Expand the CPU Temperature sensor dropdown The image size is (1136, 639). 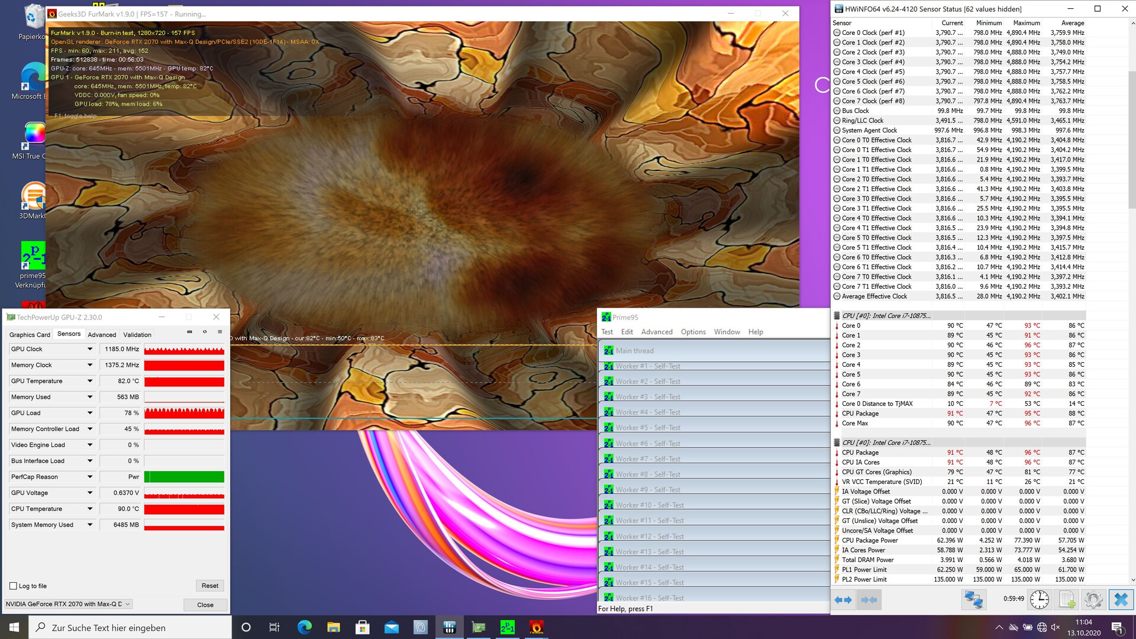(90, 509)
